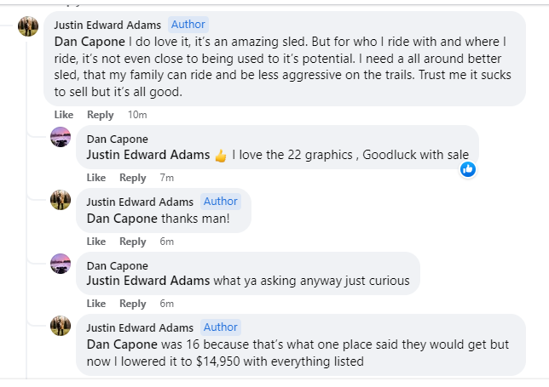Viewport: 549px width, 387px height.
Task: Click the blue thumbs-up reaction badge
Action: (x=468, y=169)
